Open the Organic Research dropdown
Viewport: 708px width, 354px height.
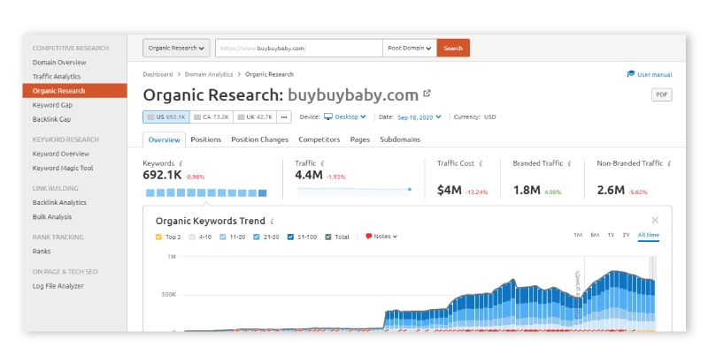(176, 48)
